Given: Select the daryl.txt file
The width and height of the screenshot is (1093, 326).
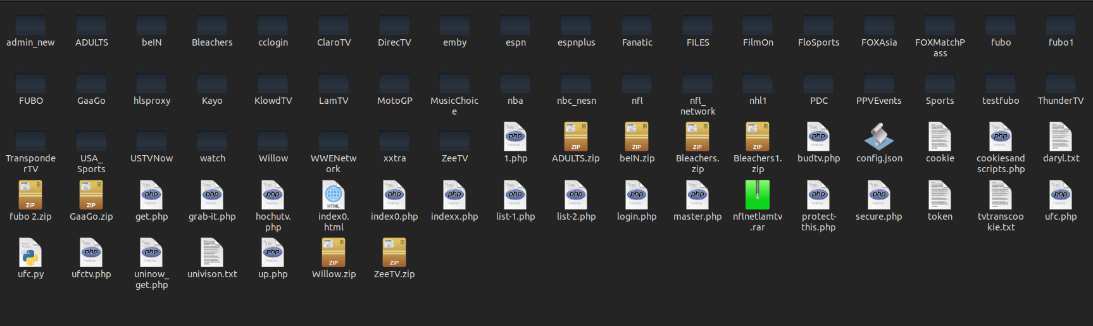Looking at the screenshot, I should 1061,137.
